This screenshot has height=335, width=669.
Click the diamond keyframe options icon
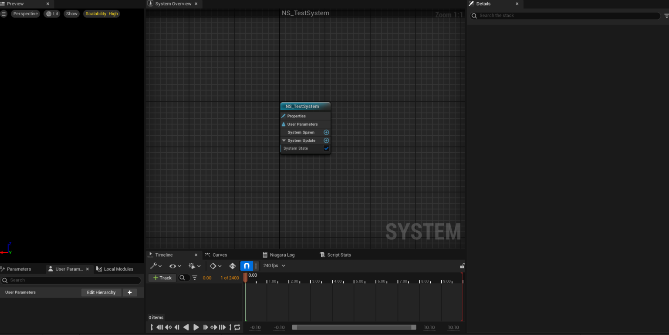[x=213, y=265]
